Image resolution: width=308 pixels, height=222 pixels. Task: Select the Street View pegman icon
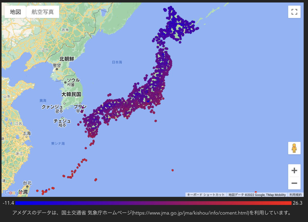(x=294, y=148)
